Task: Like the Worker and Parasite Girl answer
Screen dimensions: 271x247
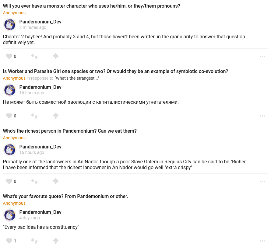Action: [9, 116]
